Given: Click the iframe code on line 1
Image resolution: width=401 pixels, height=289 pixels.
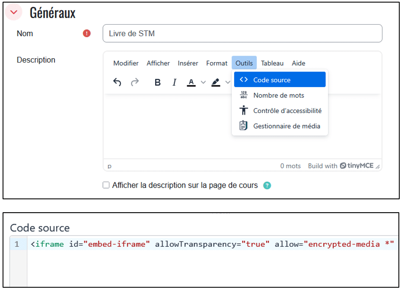Looking at the screenshot, I should pyautogui.click(x=212, y=244).
